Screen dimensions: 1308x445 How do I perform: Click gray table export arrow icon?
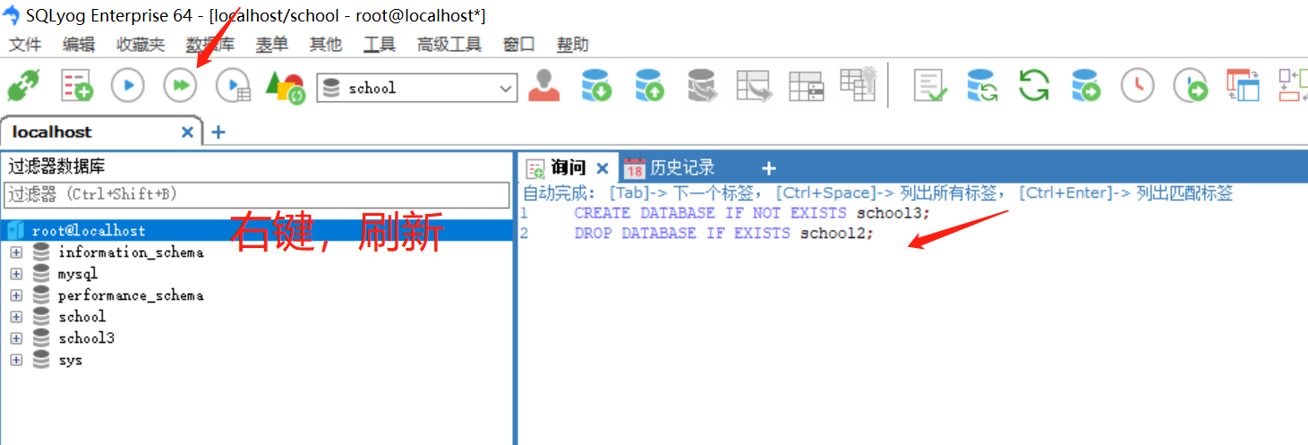click(754, 86)
